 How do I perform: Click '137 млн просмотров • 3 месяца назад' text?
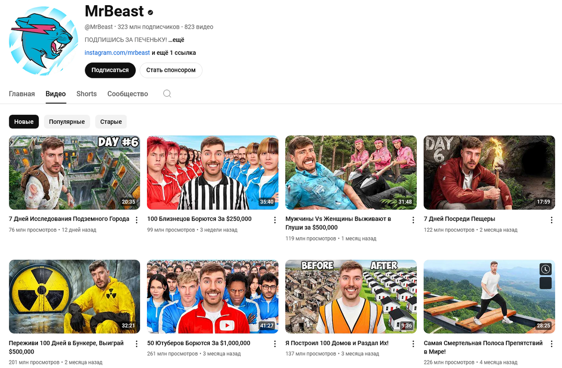coord(332,354)
